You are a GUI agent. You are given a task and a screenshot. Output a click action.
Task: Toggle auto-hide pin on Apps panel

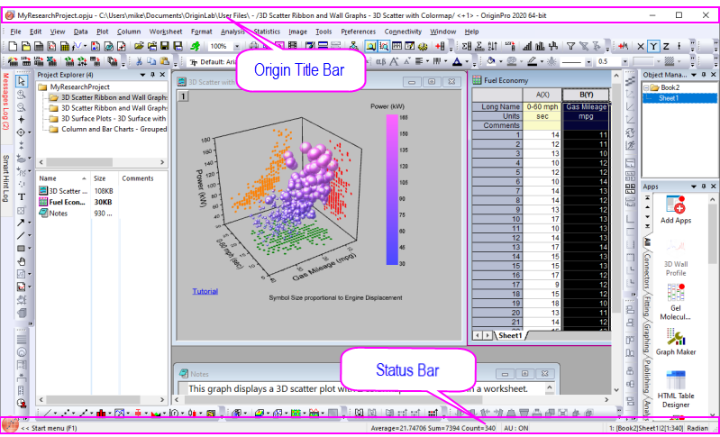704,187
